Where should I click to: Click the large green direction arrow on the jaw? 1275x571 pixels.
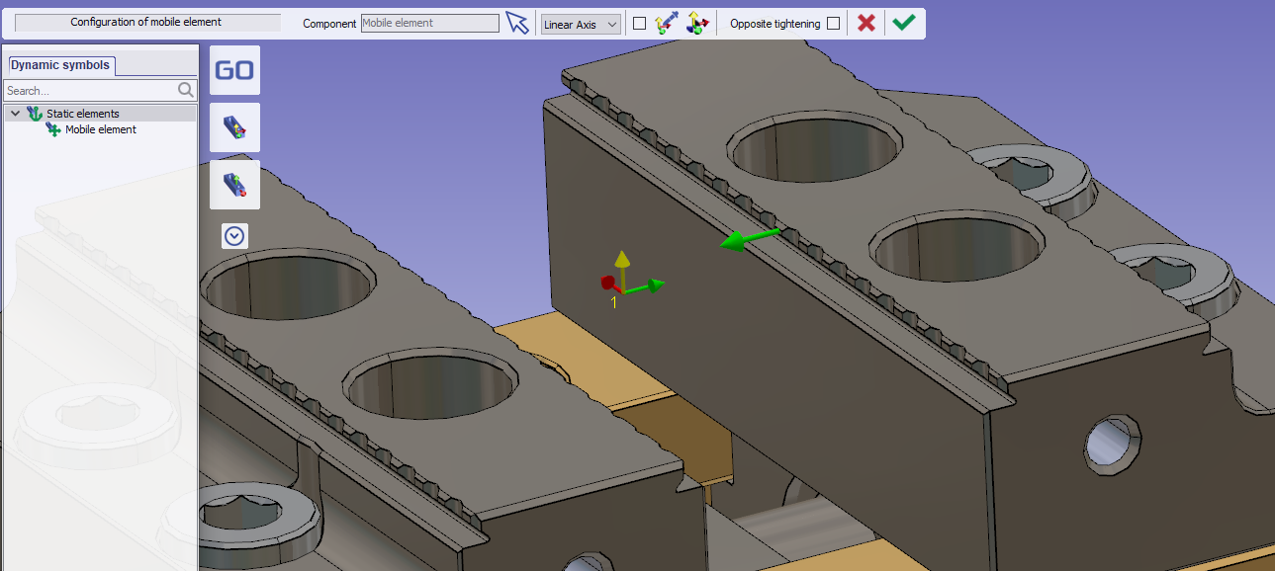click(x=749, y=239)
